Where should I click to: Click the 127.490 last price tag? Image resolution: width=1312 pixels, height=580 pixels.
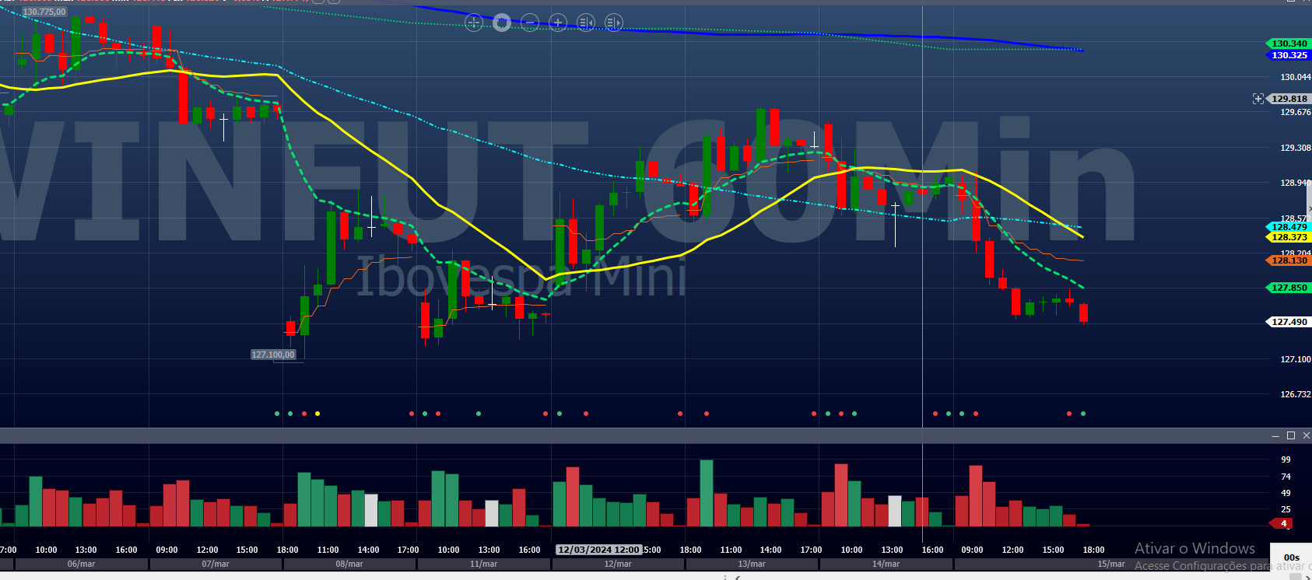1289,322
